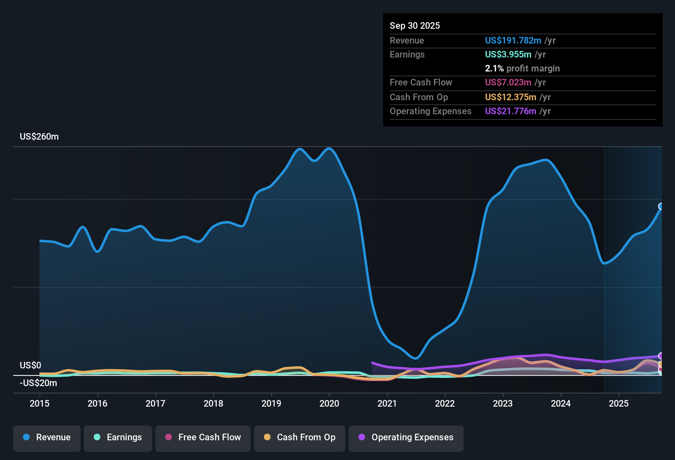675x460 pixels.
Task: Click the 2.1% profit margin text
Action: pos(522,69)
